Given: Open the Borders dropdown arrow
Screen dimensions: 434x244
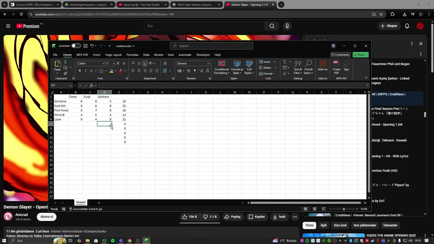Looking at the screenshot, I should coord(105,71).
